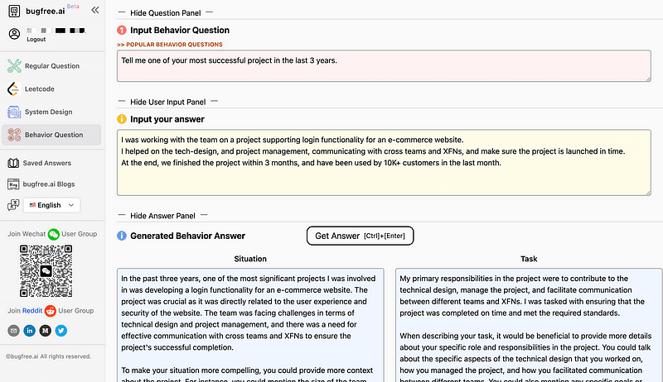Click the user profile avatar icon

(x=14, y=34)
